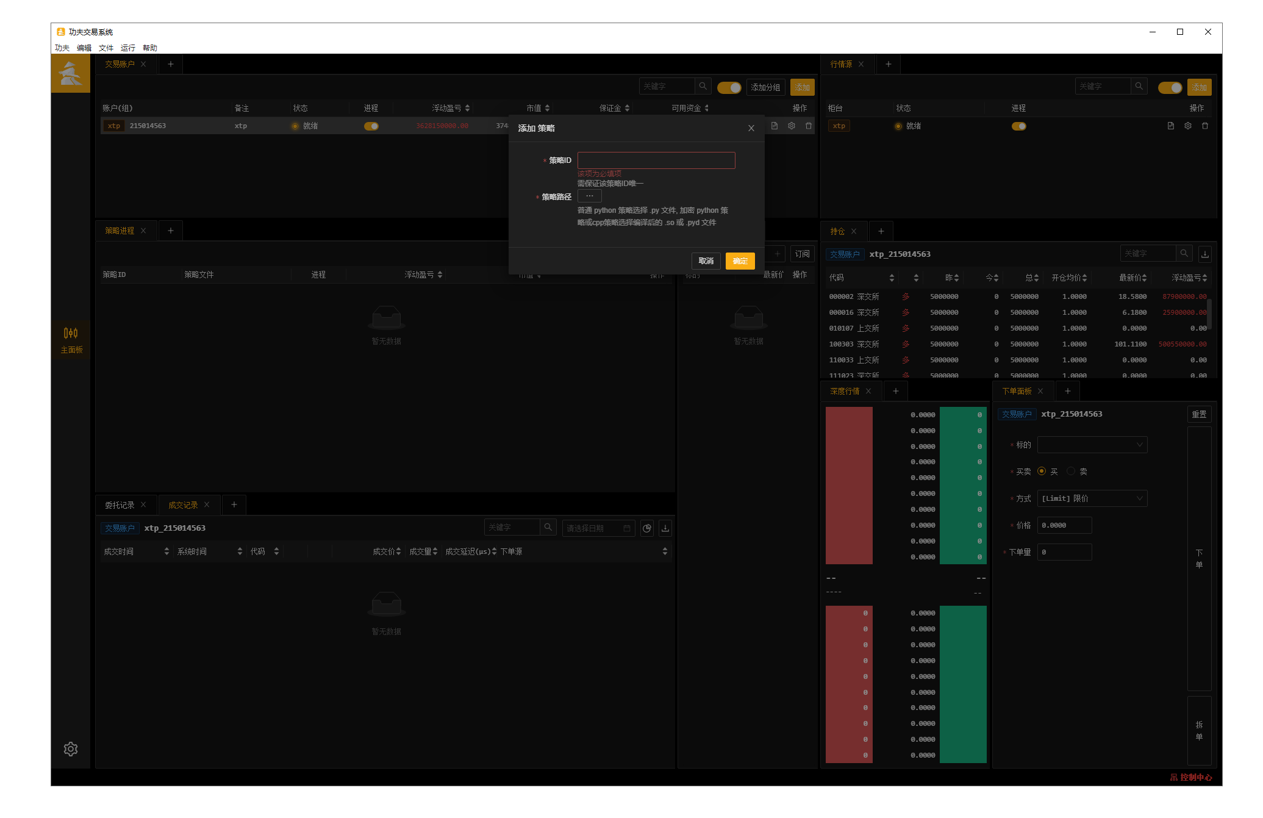Click the Kungfu logo icon at top-left
The image size is (1263, 818).
click(x=71, y=73)
